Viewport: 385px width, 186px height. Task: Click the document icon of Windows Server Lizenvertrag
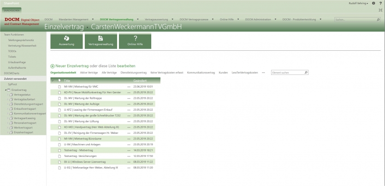coord(59,162)
